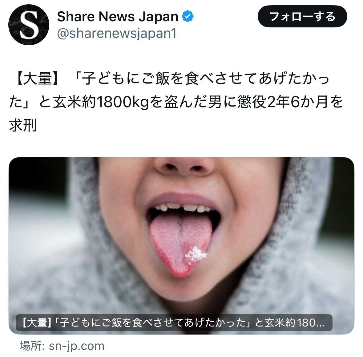The height and width of the screenshot is (357, 363).
Task: Open the sn-jp.com source link
Action: click(x=77, y=346)
